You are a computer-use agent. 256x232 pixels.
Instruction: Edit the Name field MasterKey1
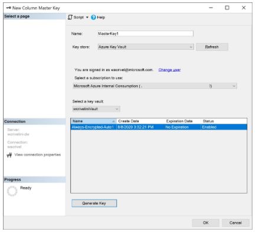pos(145,34)
